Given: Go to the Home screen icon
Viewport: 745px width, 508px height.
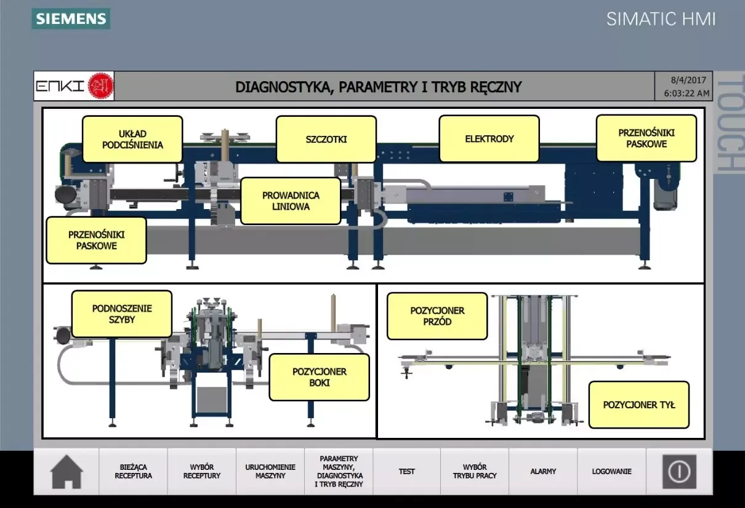Looking at the screenshot, I should coord(66,472).
